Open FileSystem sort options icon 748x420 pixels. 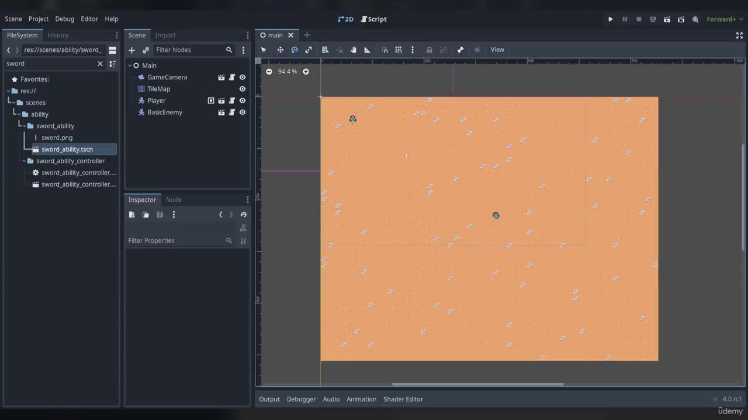pyautogui.click(x=112, y=64)
